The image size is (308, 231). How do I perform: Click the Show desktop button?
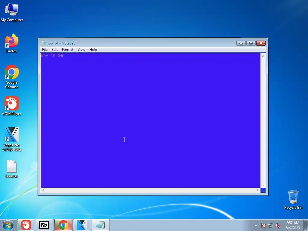(x=306, y=225)
